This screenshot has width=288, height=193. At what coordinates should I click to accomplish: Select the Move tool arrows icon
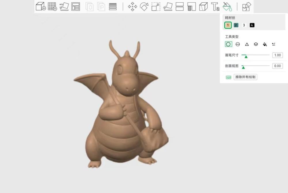tap(132, 6)
